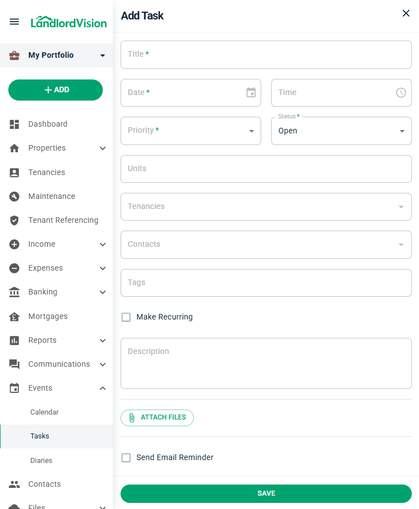Open Diaries under Events

pyautogui.click(x=41, y=460)
